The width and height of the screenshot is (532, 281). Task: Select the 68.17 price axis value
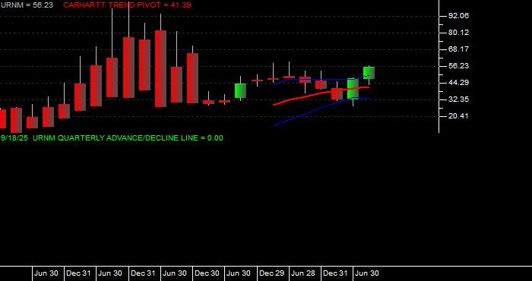point(458,49)
